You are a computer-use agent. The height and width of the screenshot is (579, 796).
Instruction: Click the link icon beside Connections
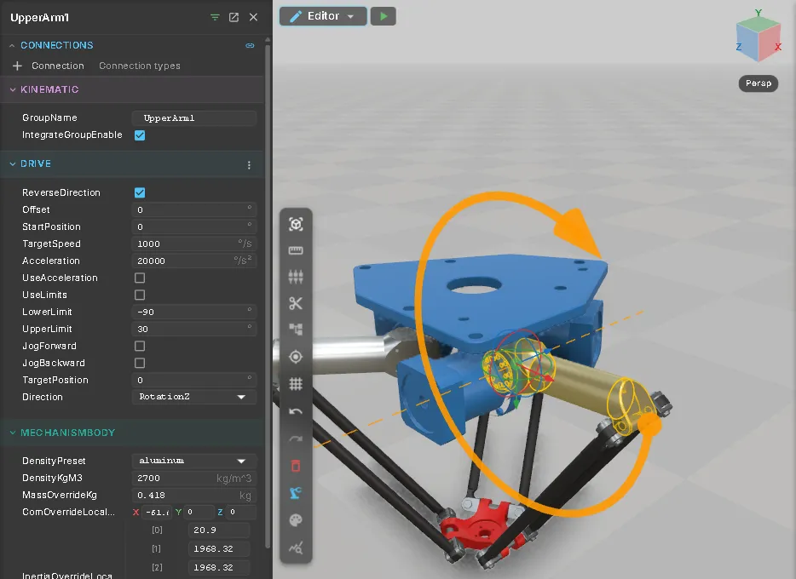point(250,46)
